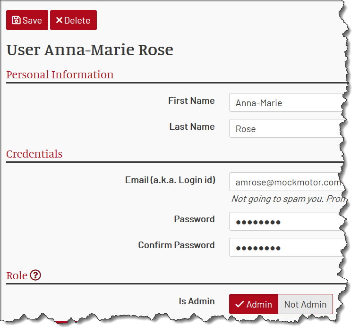
Task: Delete the user Anna-Marie Rose
Action: (74, 20)
